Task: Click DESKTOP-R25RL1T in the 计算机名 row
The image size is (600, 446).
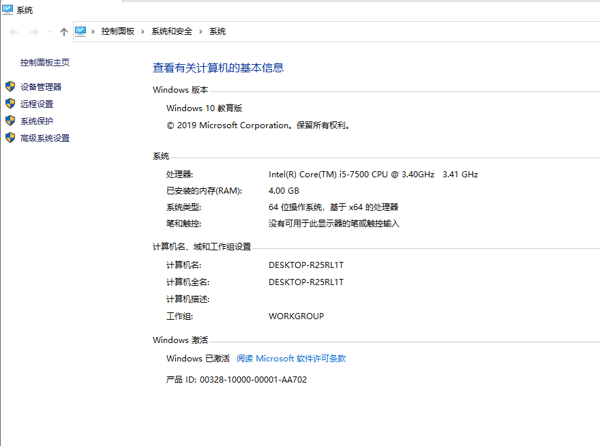Action: tap(306, 265)
